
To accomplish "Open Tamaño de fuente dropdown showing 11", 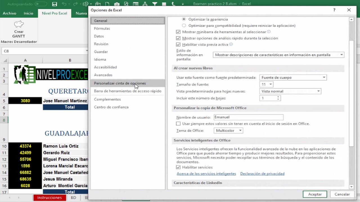I will coord(266,84).
